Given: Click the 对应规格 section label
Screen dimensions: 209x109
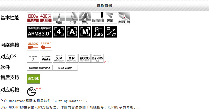Looking at the screenshot, I should (10, 90).
